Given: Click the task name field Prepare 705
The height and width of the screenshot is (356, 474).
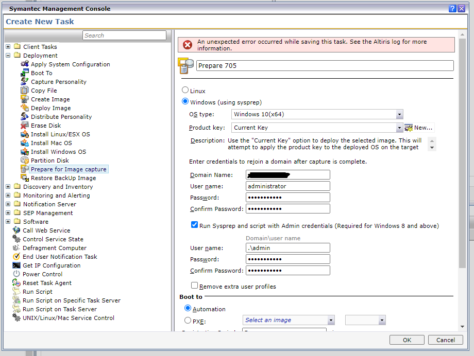Looking at the screenshot, I should click(x=325, y=65).
